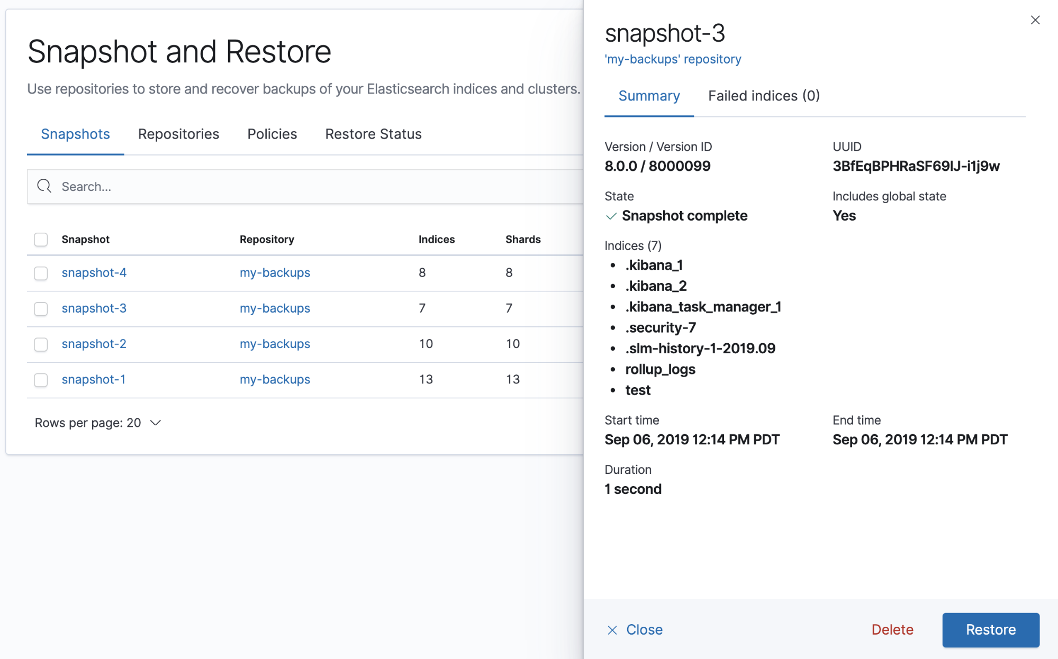Switch to the Summary tab

649,95
